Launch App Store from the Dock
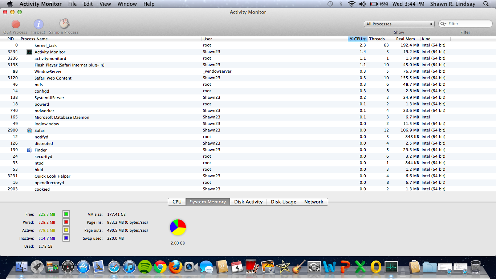 pyautogui.click(x=83, y=267)
